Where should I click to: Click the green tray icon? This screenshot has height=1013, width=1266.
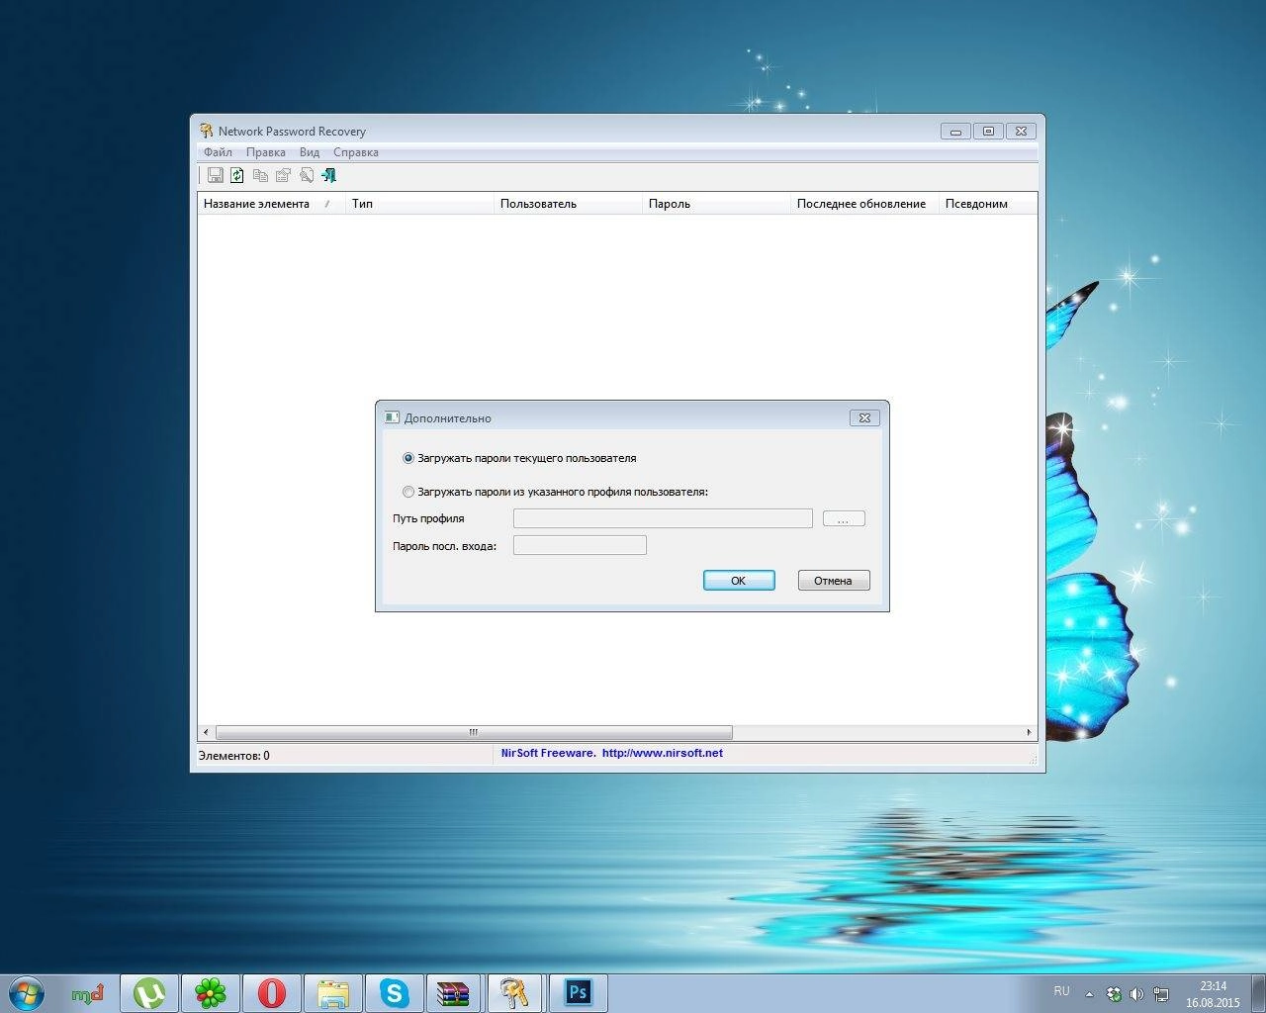[1114, 994]
